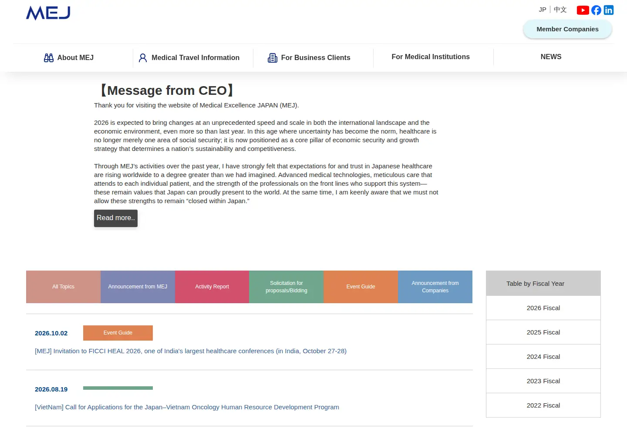This screenshot has height=435, width=627.
Task: Switch language to JP
Action: [x=543, y=10]
